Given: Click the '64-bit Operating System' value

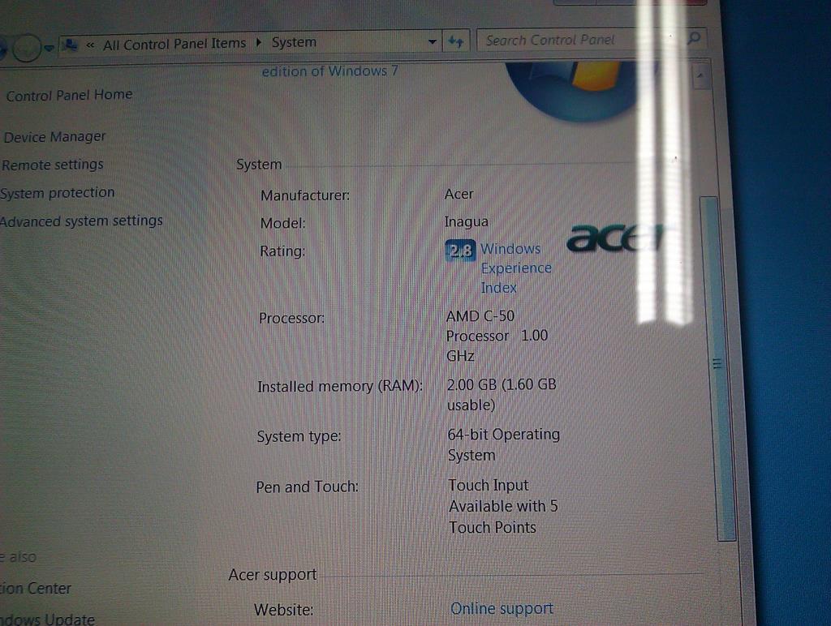Looking at the screenshot, I should 503,445.
